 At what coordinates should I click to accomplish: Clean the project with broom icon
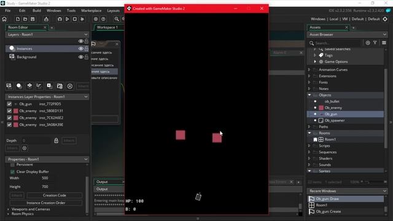82,19
